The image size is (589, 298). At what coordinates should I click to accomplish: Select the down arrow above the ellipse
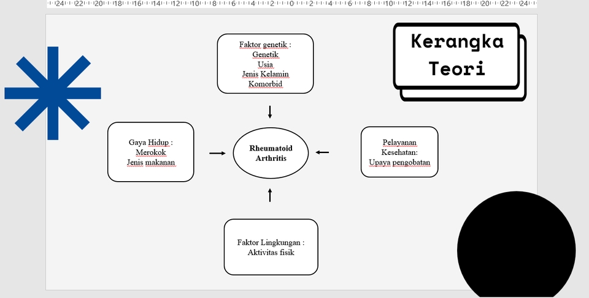270,112
